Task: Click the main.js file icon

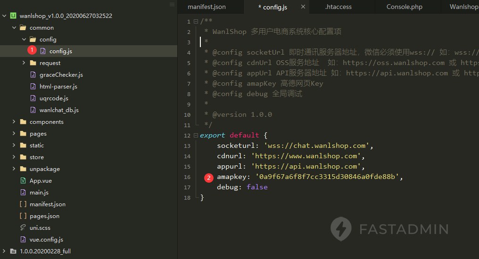Action: click(23, 192)
